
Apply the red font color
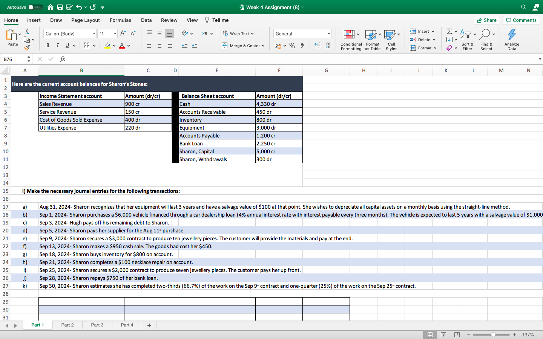(122, 46)
